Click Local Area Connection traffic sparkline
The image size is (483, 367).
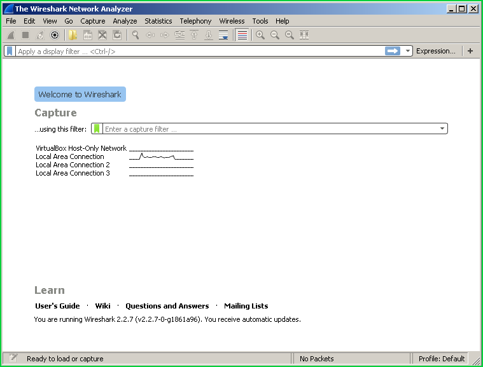coord(161,156)
